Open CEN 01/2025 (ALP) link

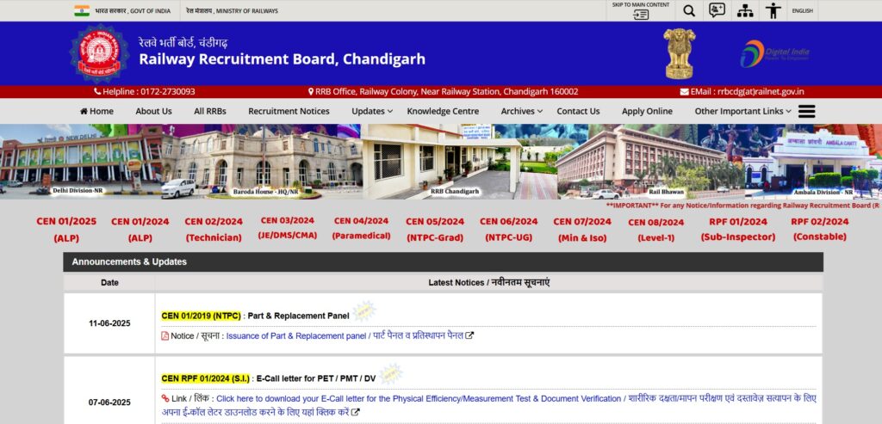(66, 230)
